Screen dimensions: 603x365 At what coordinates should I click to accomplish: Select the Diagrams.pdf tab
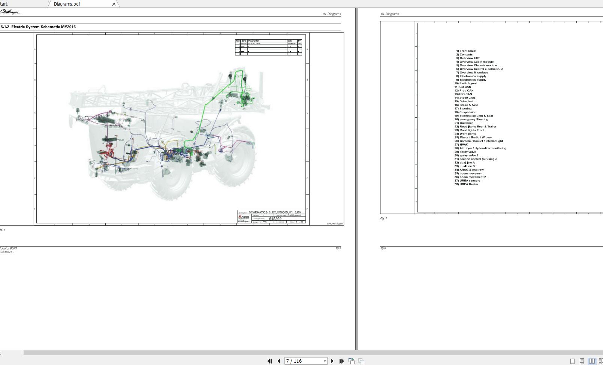click(x=67, y=4)
